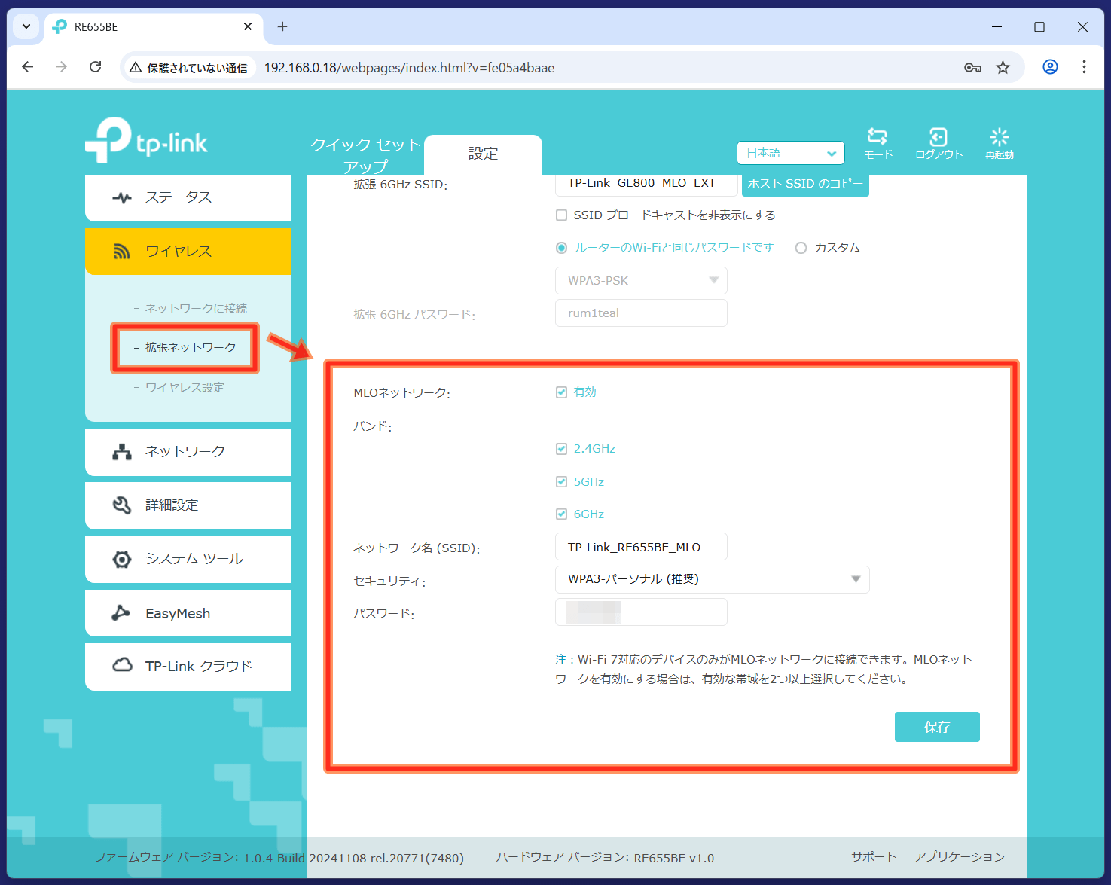Viewport: 1111px width, 885px height.
Task: Click ハードウェア バージョン RE655BE v1.0 text
Action: 605,857
